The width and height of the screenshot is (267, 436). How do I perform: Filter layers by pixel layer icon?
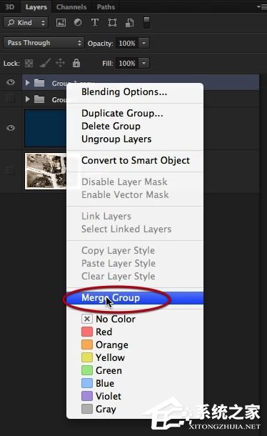(61, 23)
